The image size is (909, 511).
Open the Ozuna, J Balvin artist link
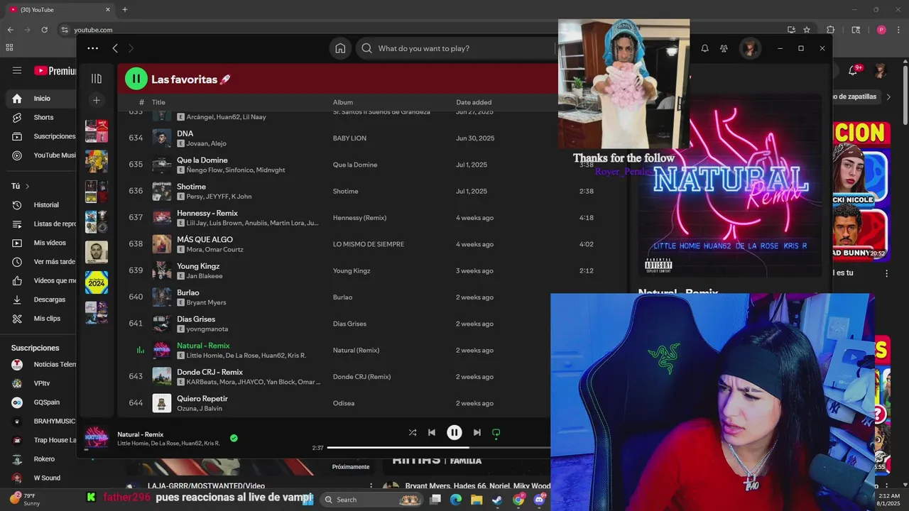[x=200, y=408]
